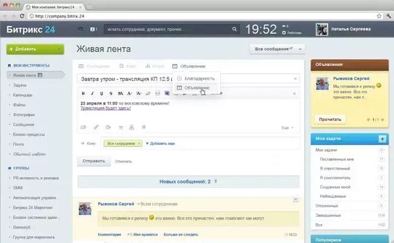Open Я ответственный in the tasks panel
This screenshot has width=394, height=243.
[x=335, y=168]
